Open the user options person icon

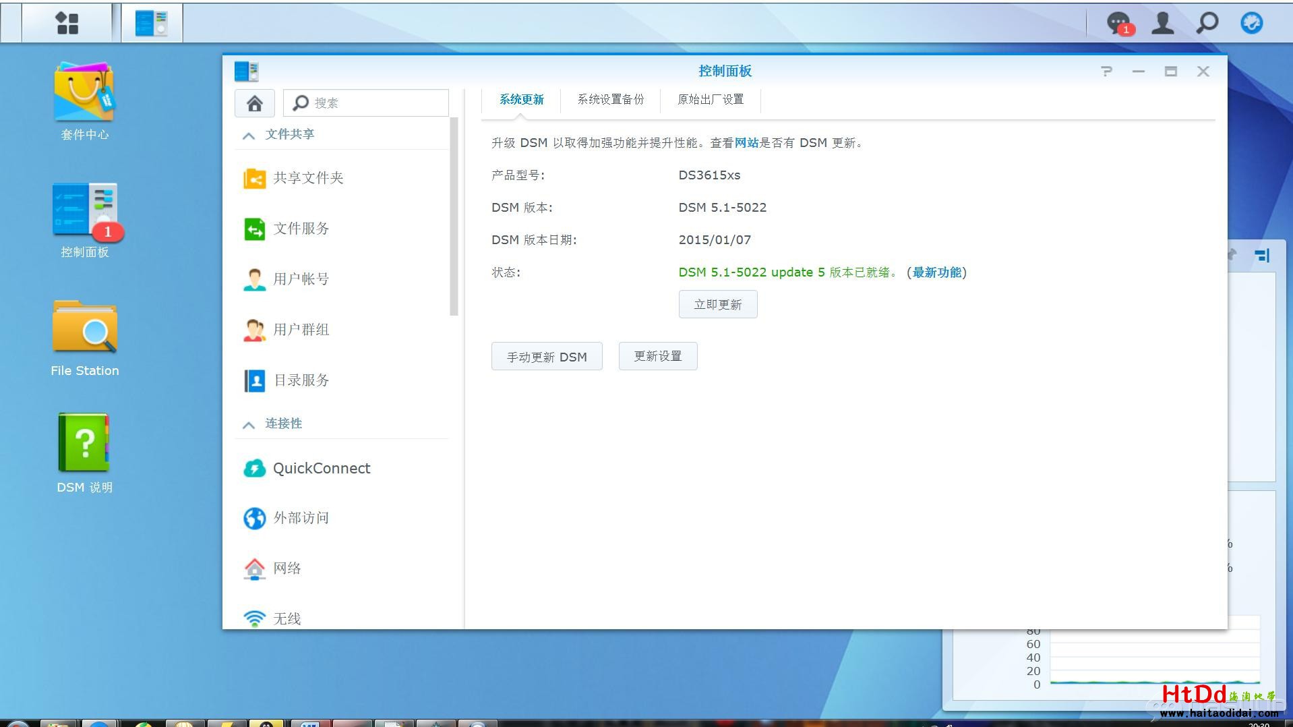click(1162, 23)
